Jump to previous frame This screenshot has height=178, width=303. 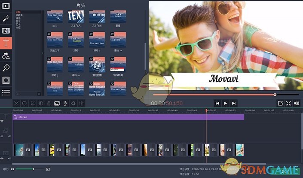pyautogui.click(x=217, y=103)
